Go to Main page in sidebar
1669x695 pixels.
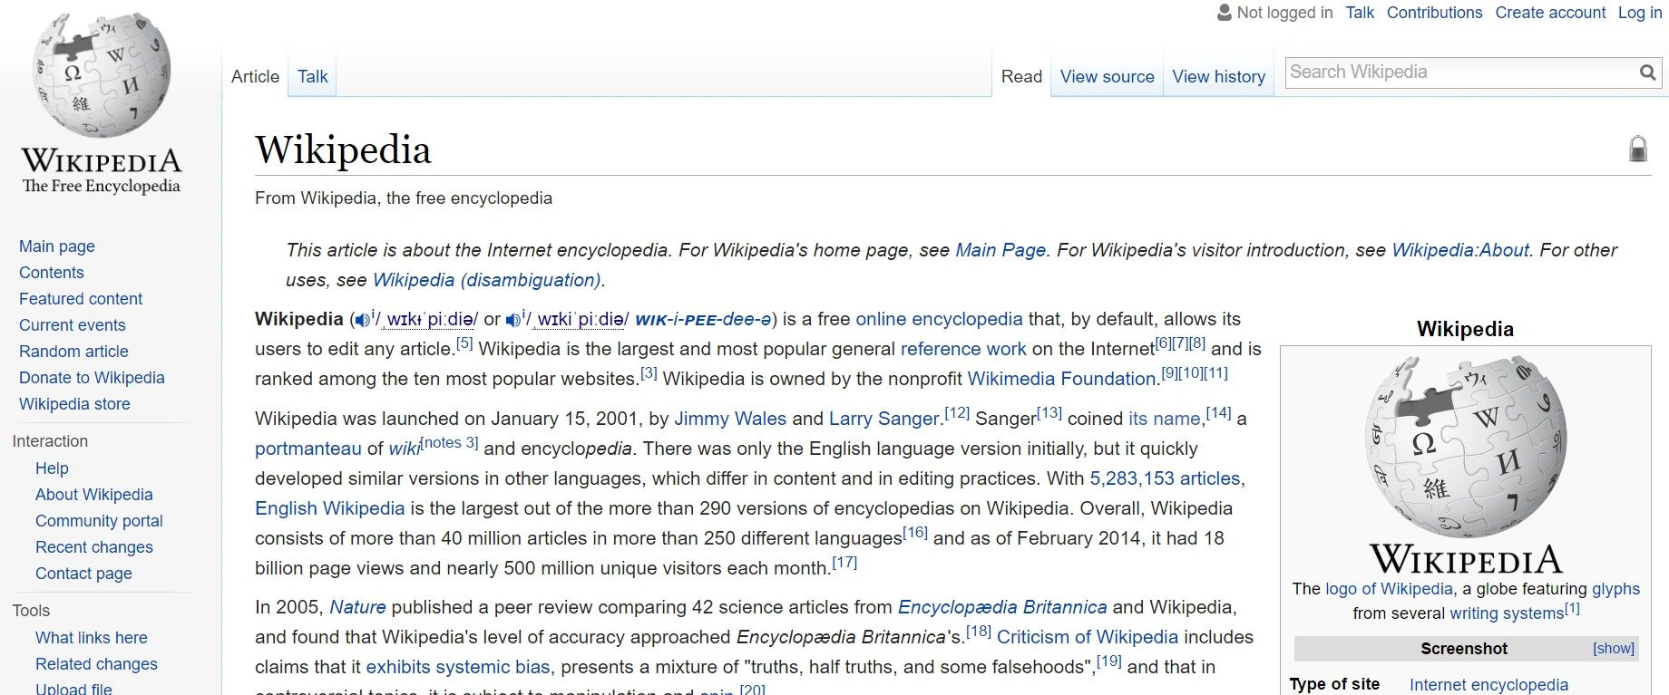coord(57,246)
